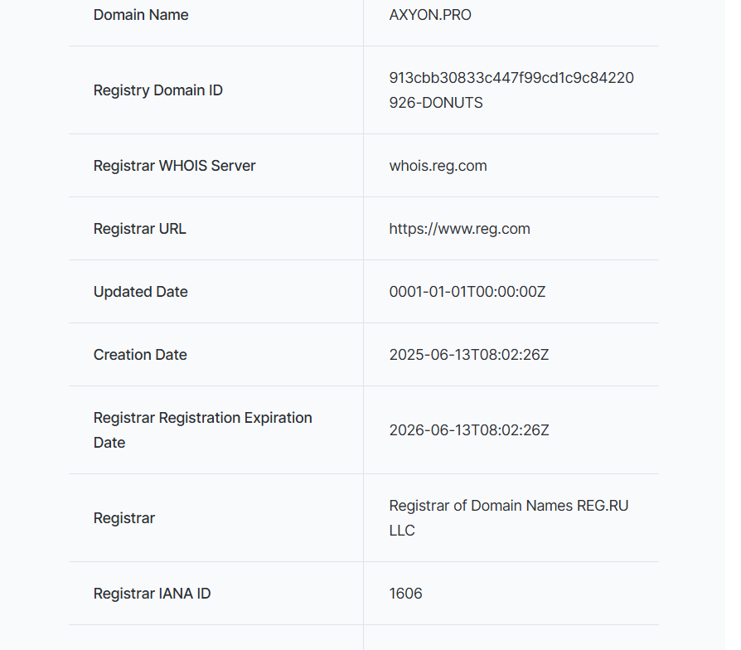Click the 913cbb30833c447f99cd1c9c84220 ID text
The width and height of the screenshot is (741, 650).
(x=511, y=78)
